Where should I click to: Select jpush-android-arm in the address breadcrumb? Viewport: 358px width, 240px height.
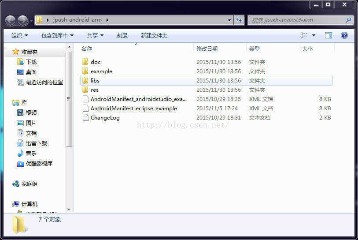[77, 20]
